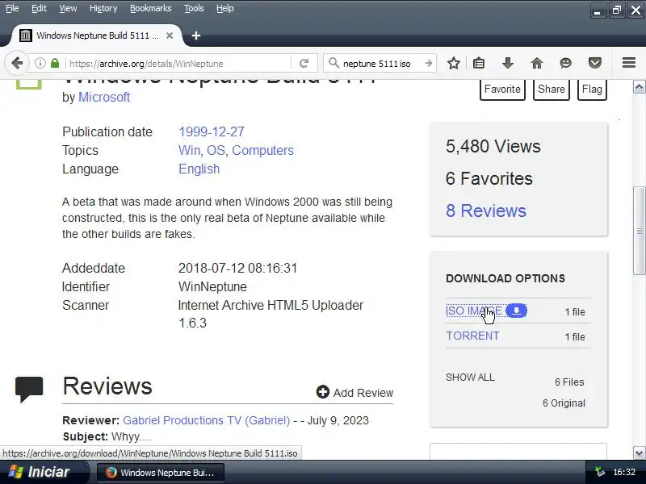The image size is (646, 484).
Task: Click the Flag button
Action: (592, 90)
